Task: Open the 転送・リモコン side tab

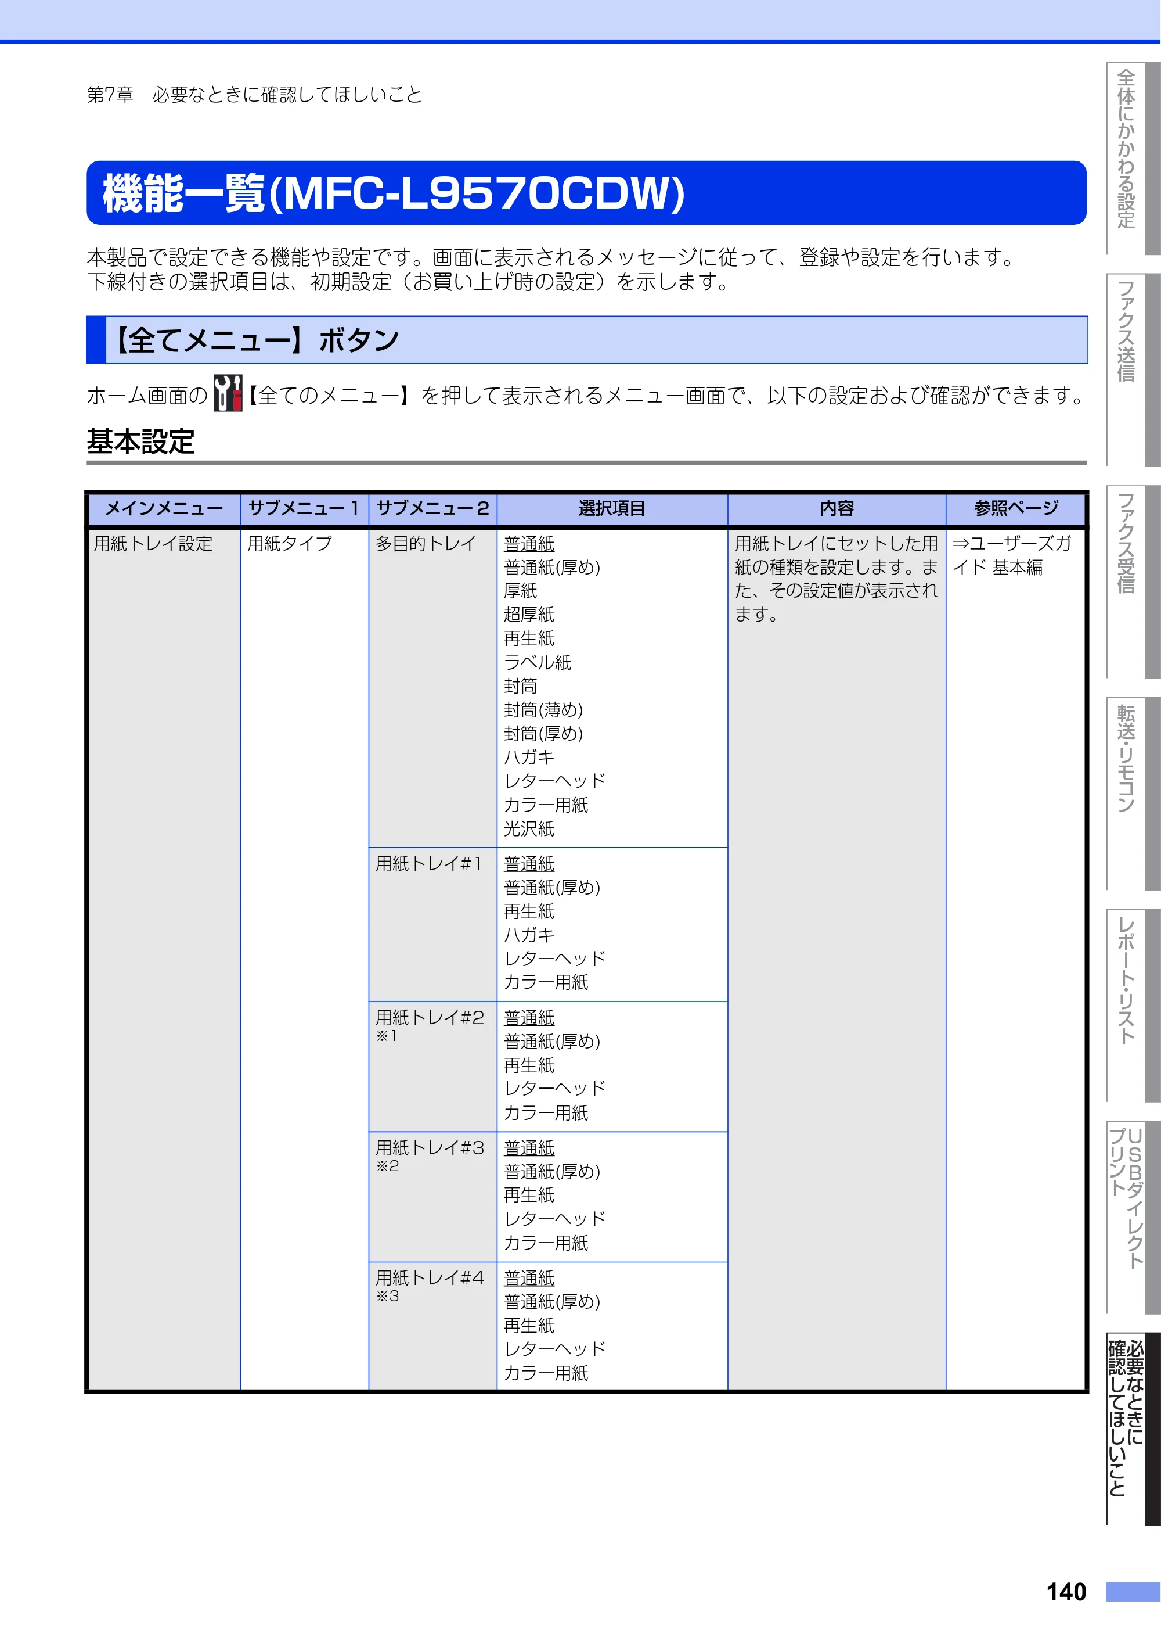Action: coord(1133,794)
